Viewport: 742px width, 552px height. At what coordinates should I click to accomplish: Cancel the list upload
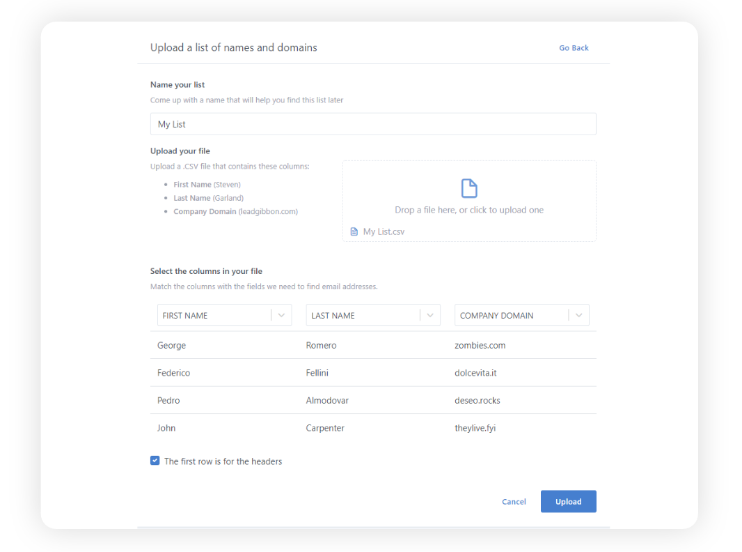(x=514, y=502)
